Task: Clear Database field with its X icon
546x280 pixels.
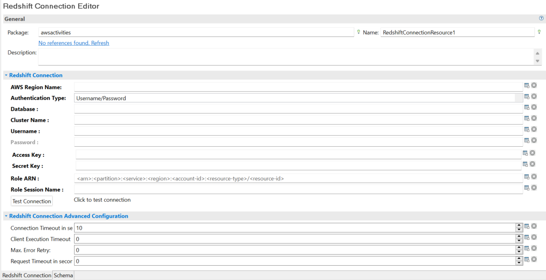Action: (x=534, y=107)
